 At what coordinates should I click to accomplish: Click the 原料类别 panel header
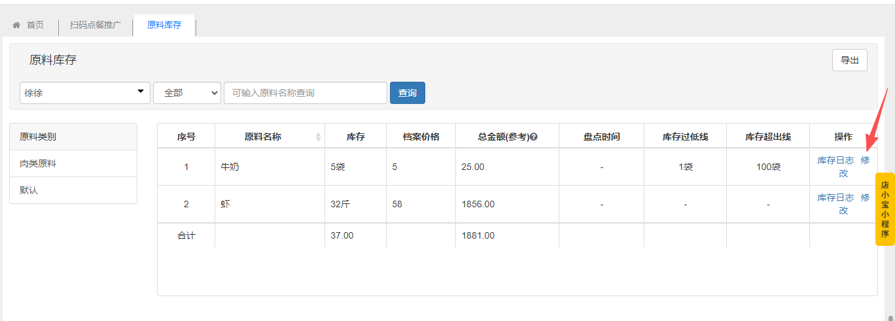pos(38,137)
